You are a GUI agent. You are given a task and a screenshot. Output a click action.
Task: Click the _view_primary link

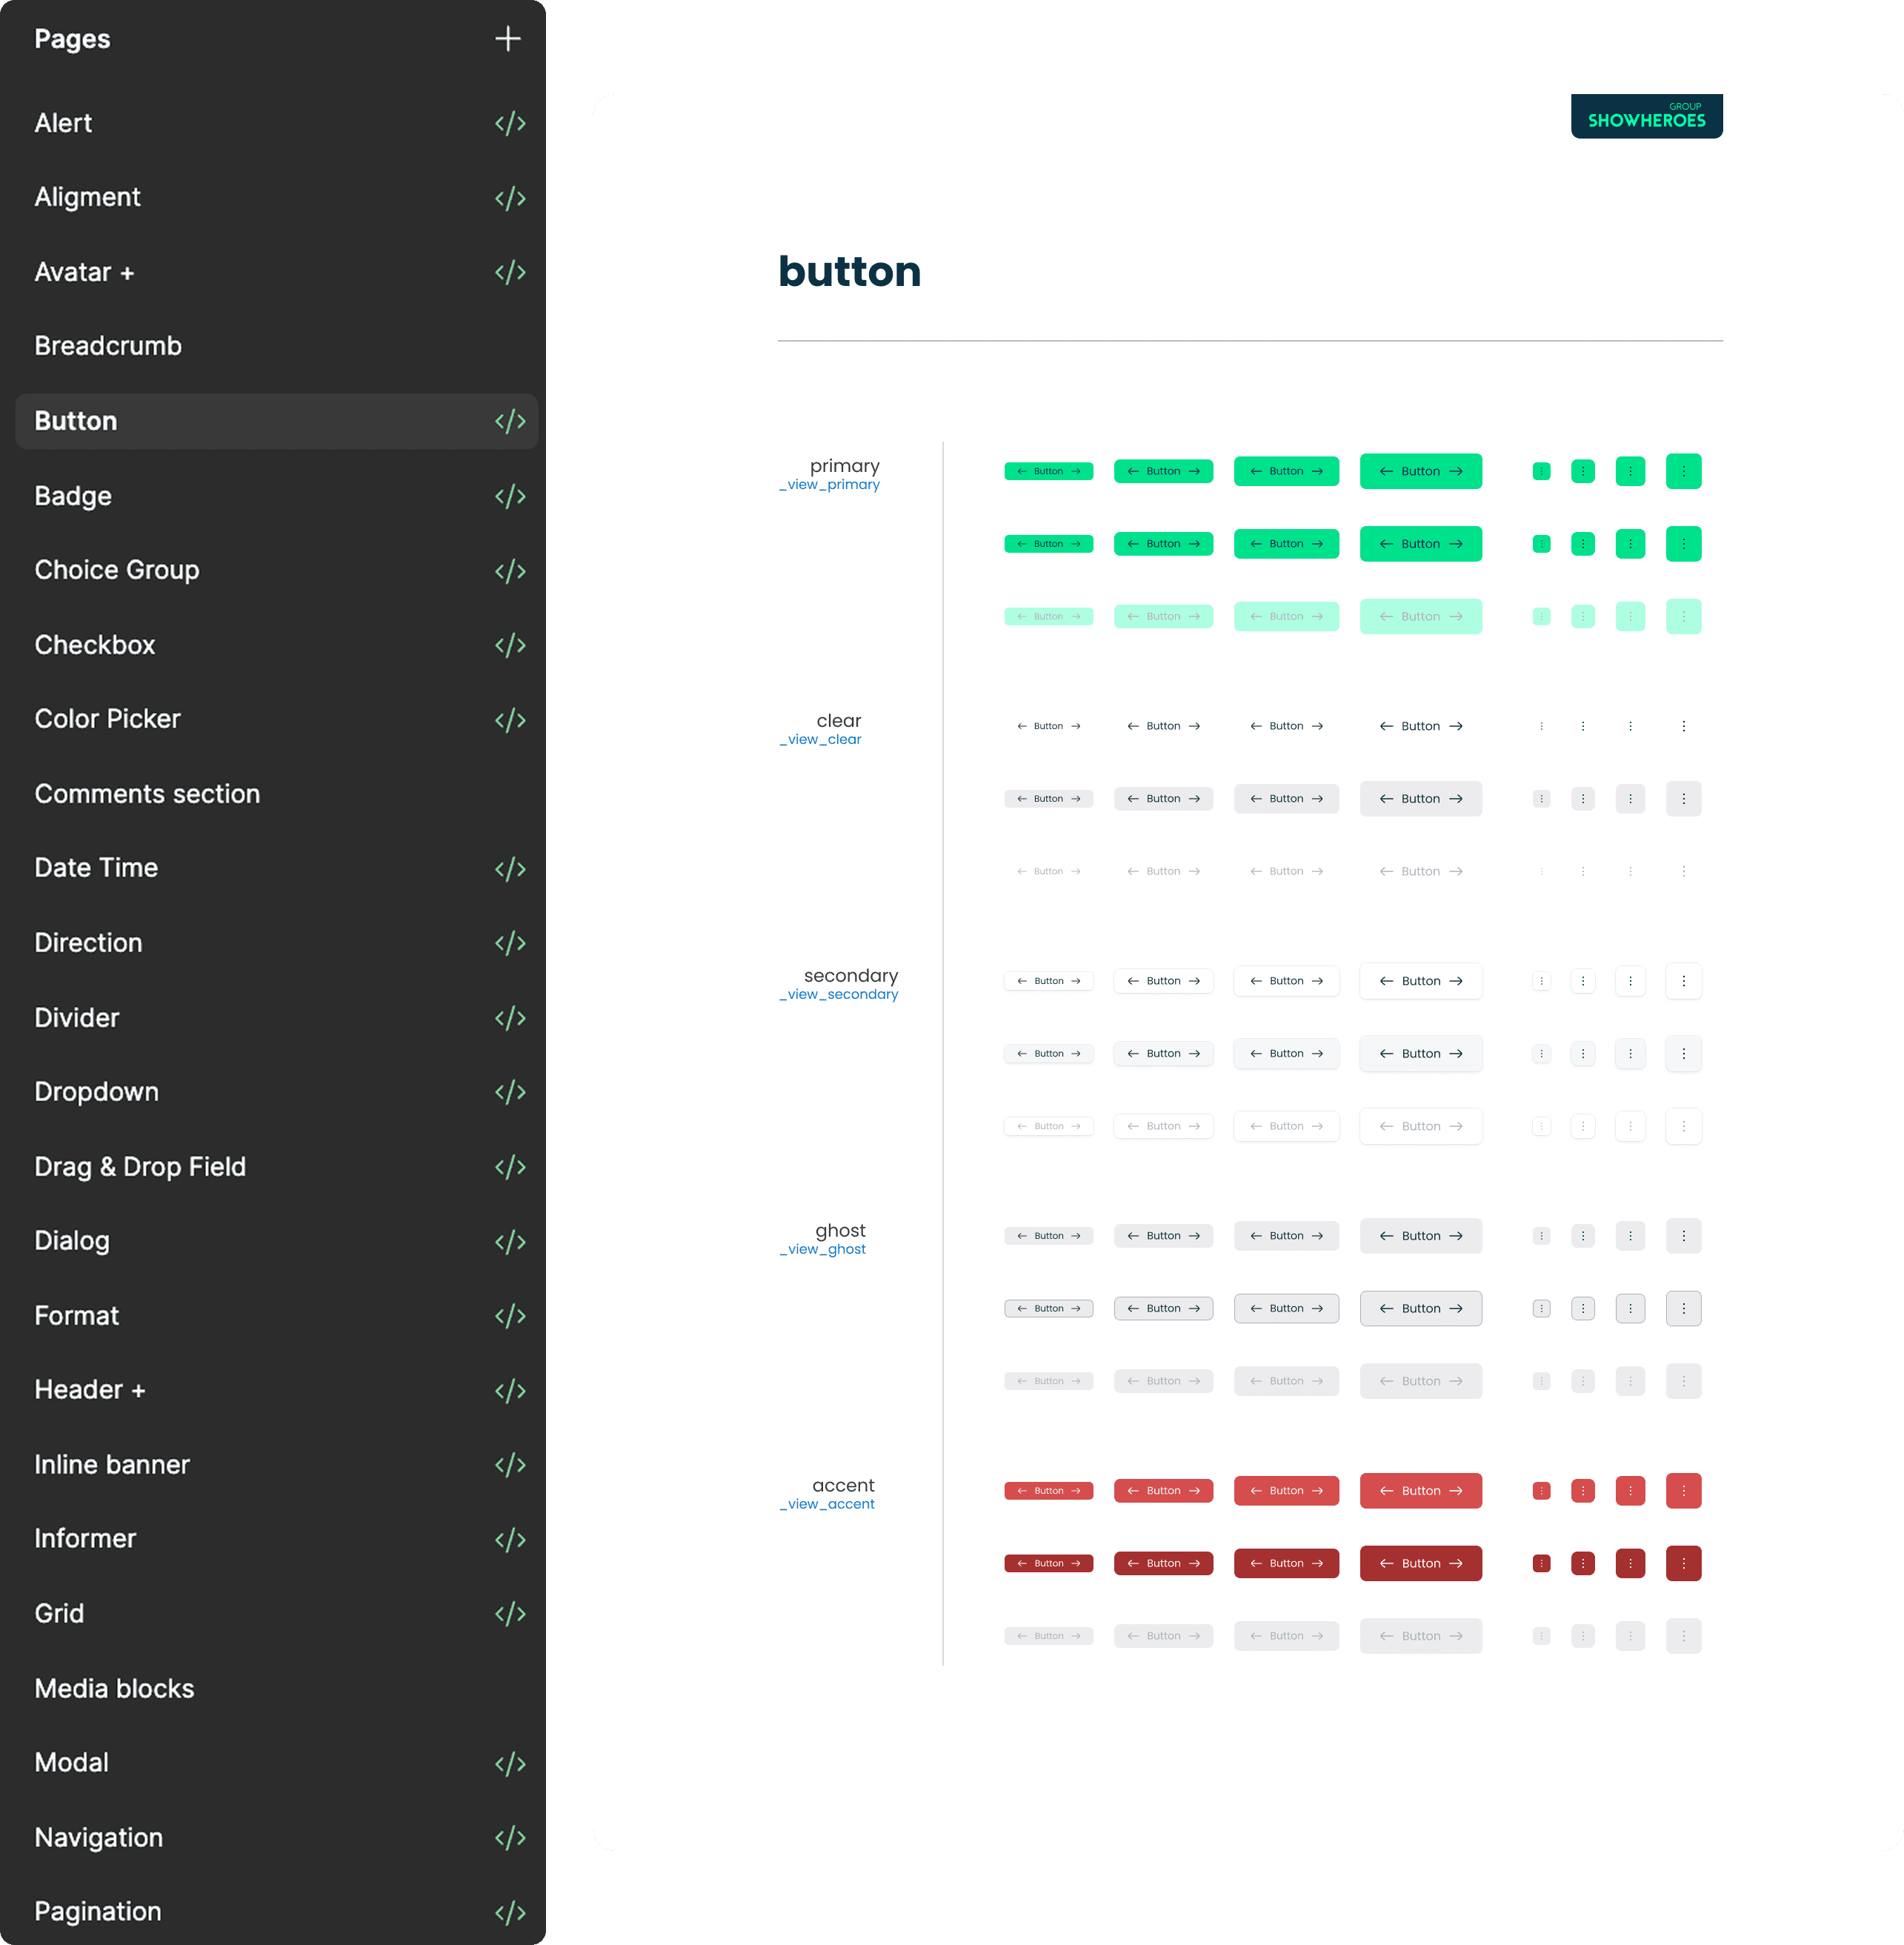click(x=829, y=485)
